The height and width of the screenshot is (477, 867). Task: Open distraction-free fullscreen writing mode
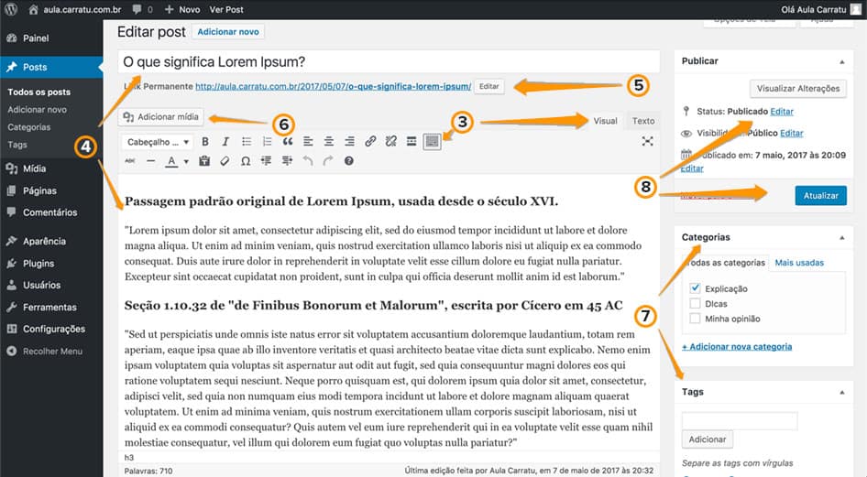[647, 141]
